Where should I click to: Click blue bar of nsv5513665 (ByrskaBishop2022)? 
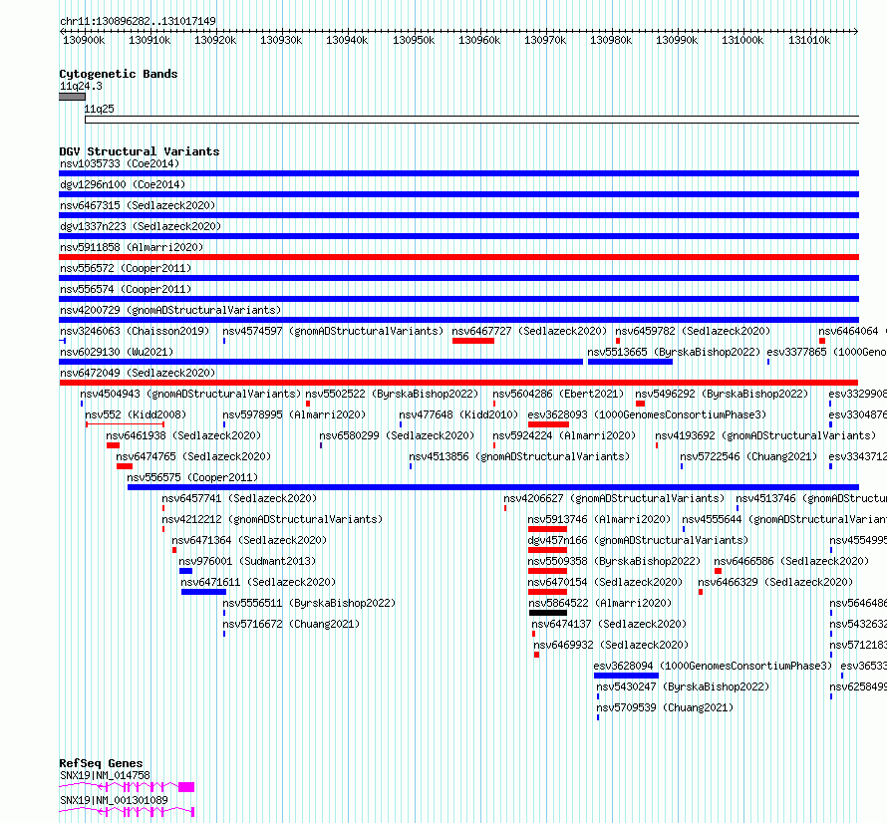click(x=630, y=362)
